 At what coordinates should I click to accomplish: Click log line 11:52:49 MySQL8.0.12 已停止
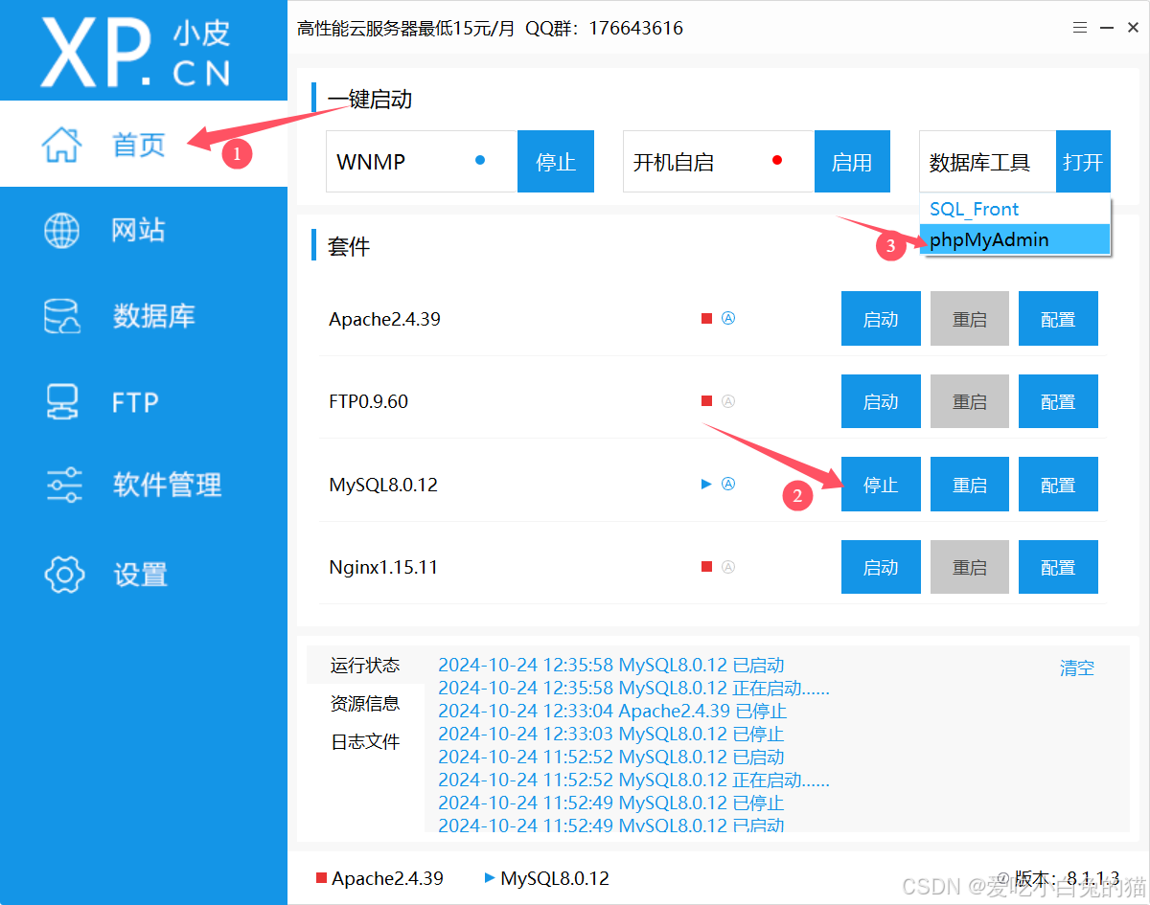click(x=611, y=803)
